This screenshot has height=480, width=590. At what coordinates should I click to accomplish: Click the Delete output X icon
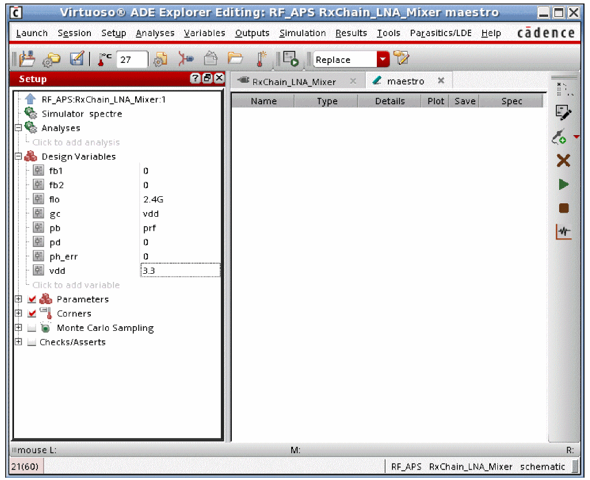563,161
